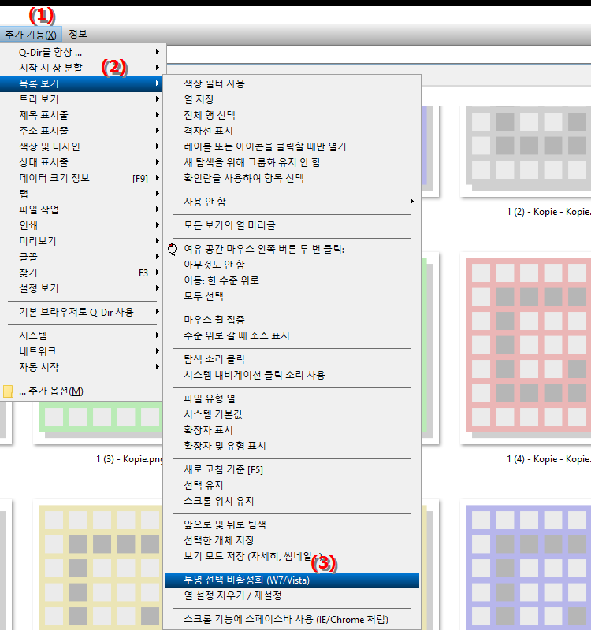Image resolution: width=591 pixels, height=630 pixels.
Task: Toggle 마우스 휠 집중 option
Action: click(292, 320)
